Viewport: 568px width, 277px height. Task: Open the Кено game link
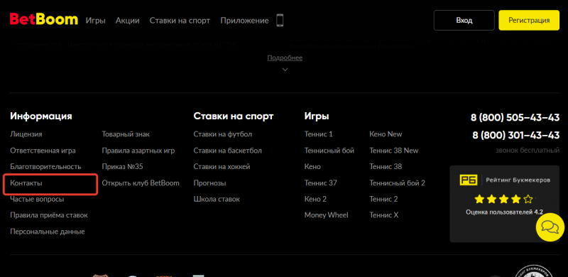point(312,167)
